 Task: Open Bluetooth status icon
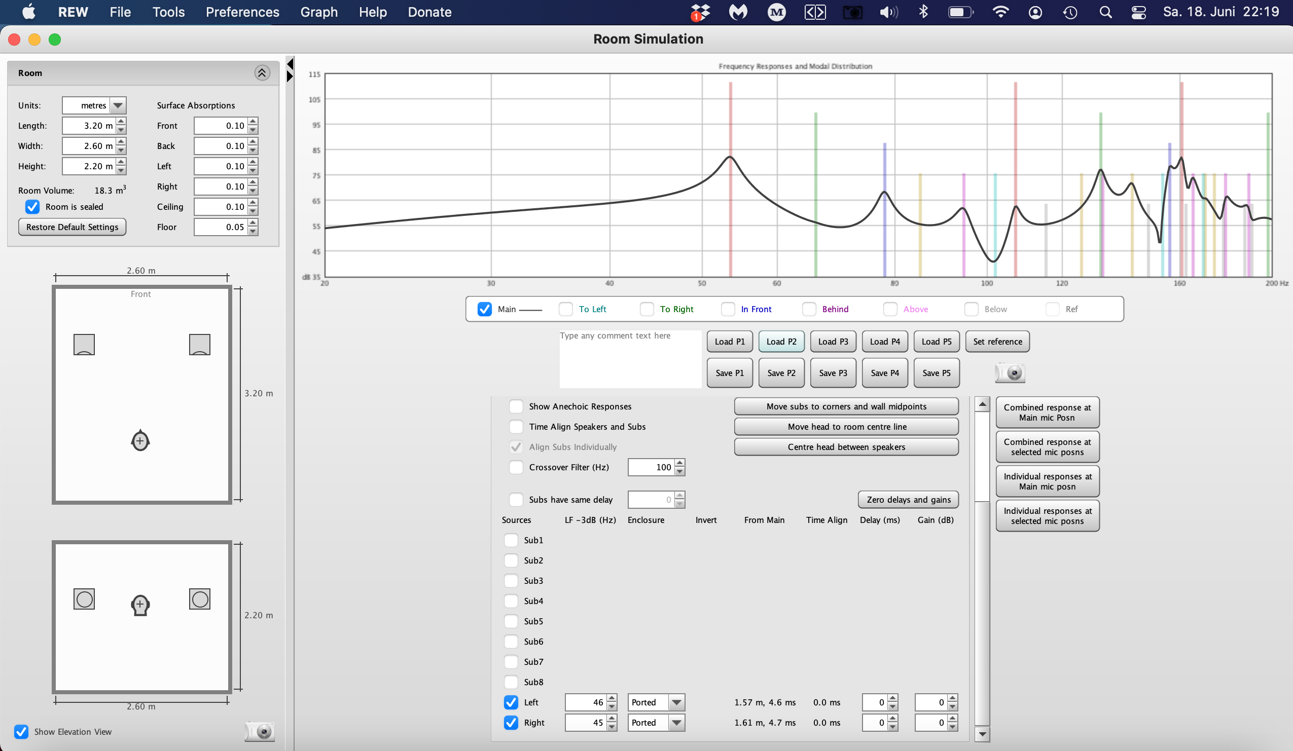(x=923, y=12)
